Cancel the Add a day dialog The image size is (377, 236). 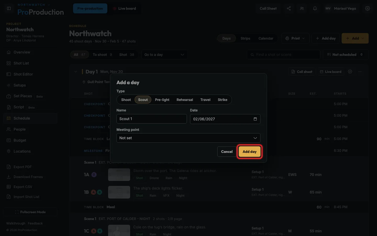[x=227, y=152]
